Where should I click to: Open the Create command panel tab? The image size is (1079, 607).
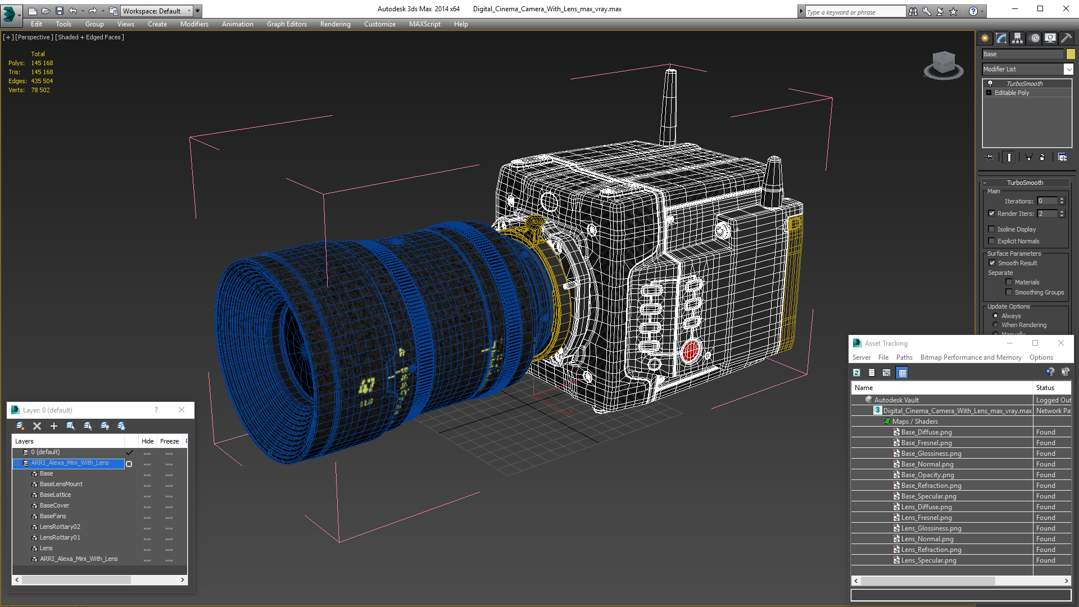(x=985, y=38)
